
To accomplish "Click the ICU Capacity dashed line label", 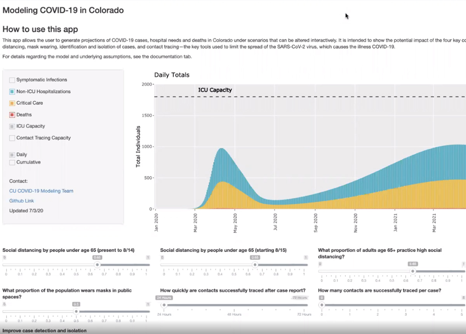I will pos(215,90).
